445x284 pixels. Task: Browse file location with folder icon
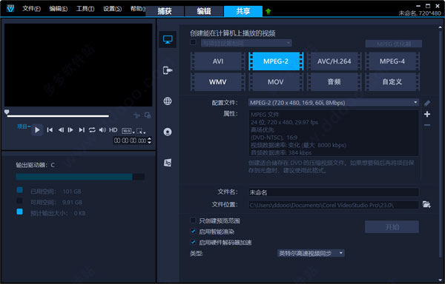426,204
